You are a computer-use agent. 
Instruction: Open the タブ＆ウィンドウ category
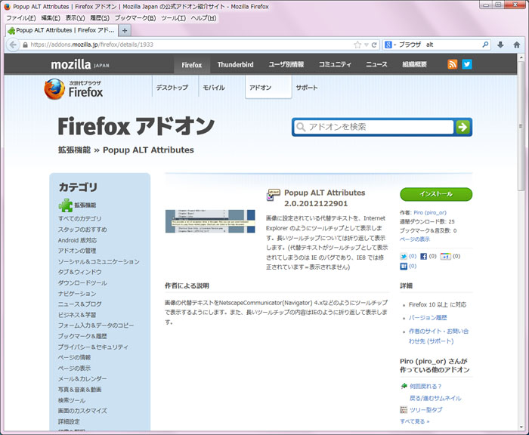point(79,272)
